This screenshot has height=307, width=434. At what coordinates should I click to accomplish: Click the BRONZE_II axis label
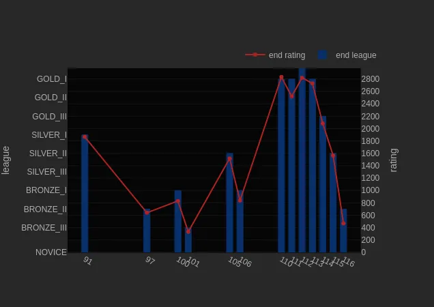pos(46,209)
